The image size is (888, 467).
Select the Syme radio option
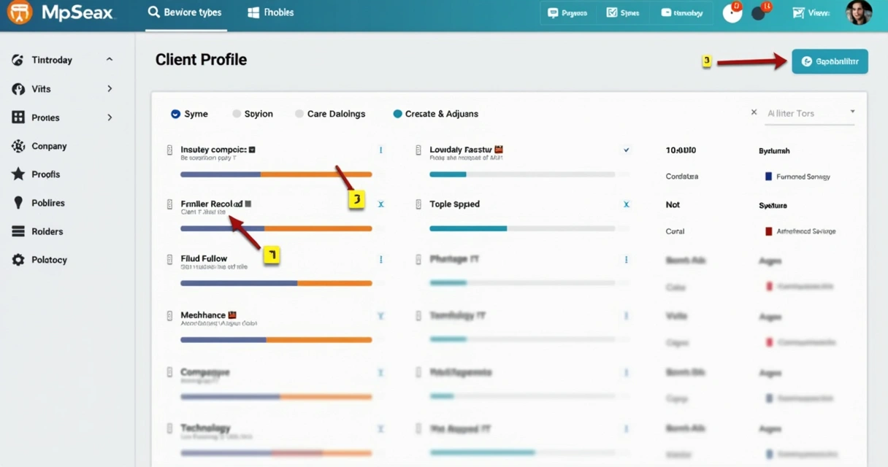tap(175, 114)
